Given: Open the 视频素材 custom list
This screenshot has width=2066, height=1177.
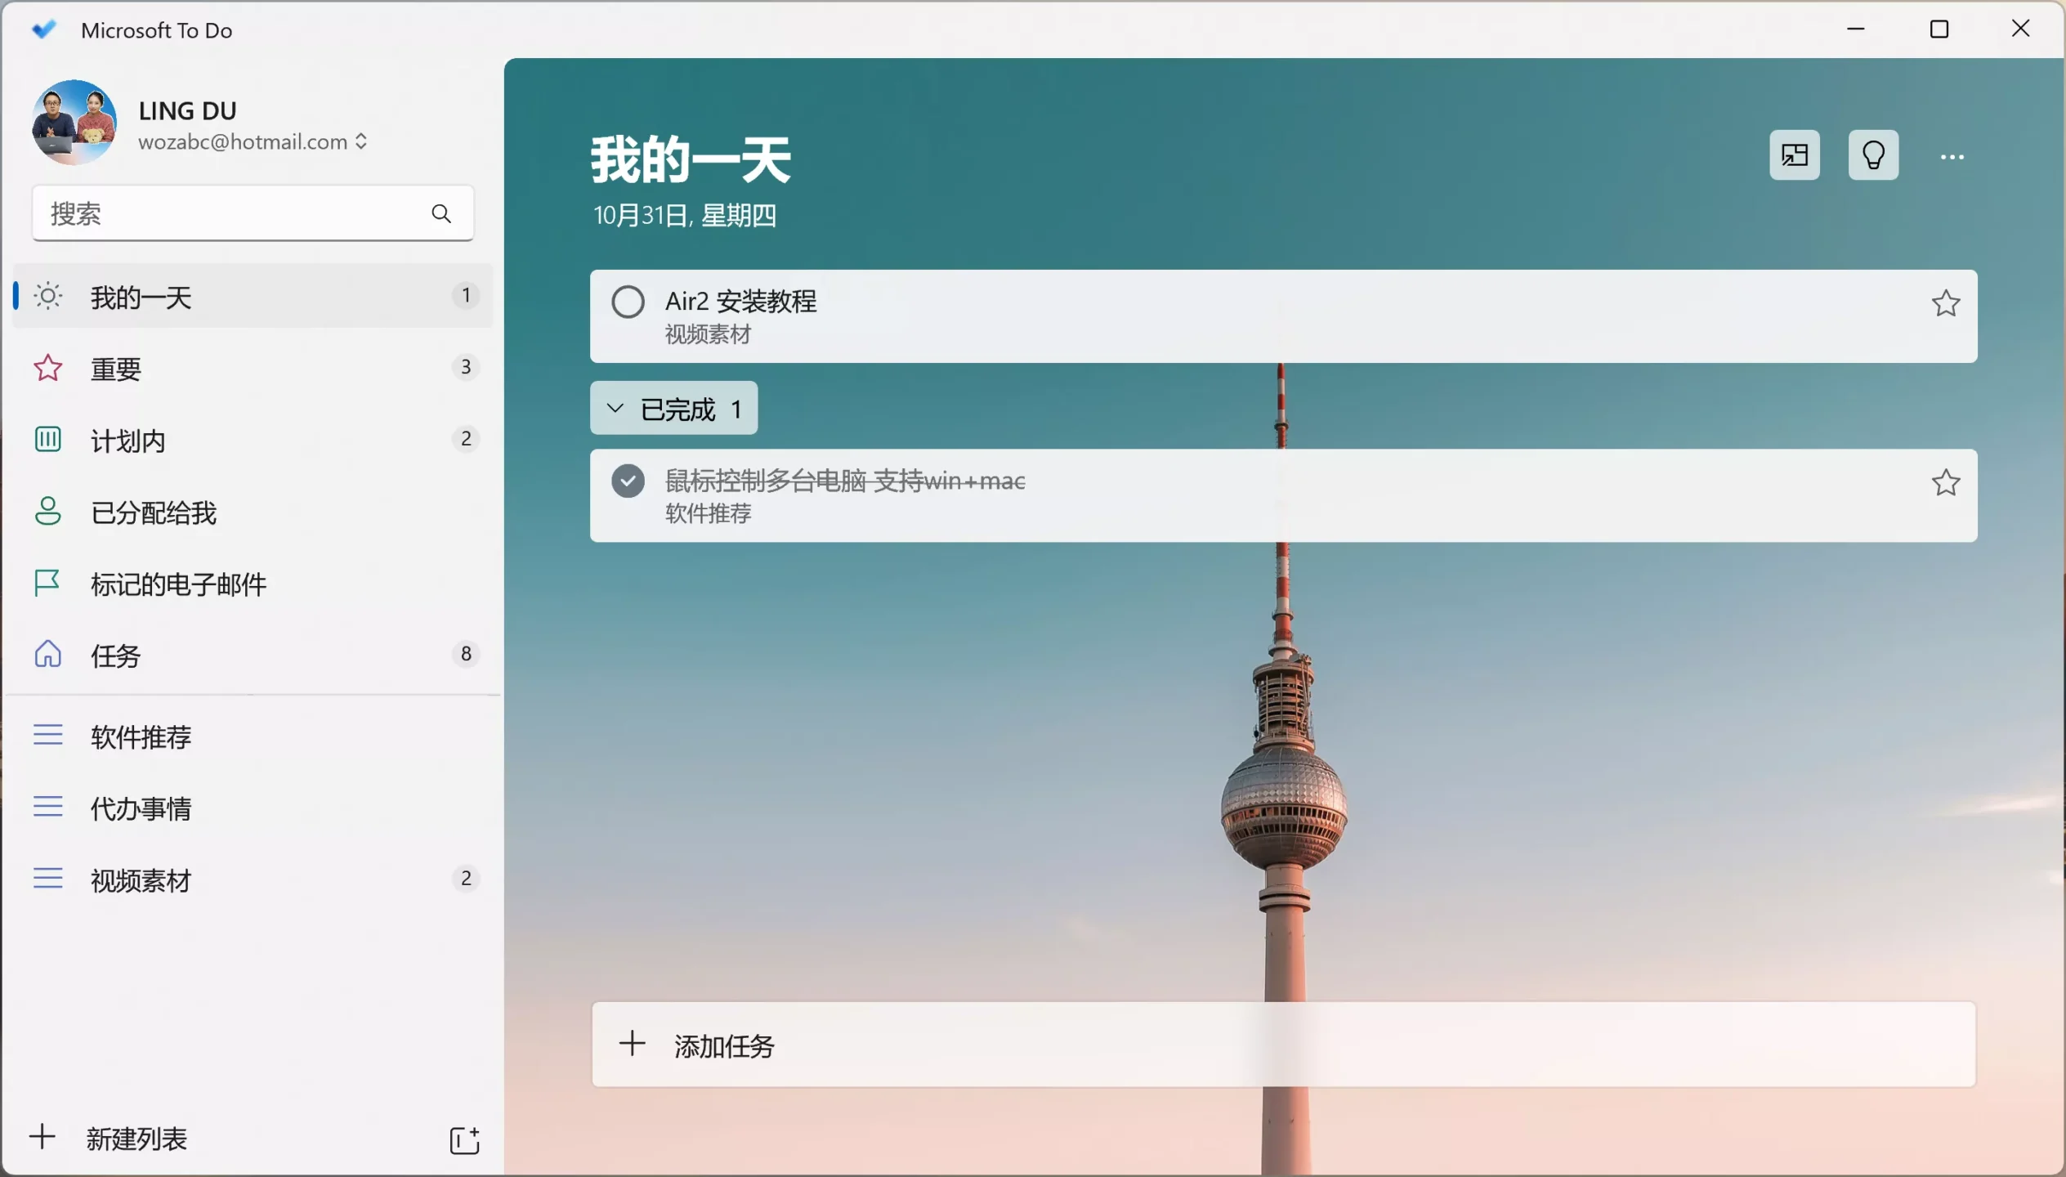Looking at the screenshot, I should tap(141, 879).
